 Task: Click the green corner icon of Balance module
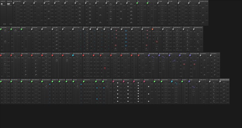pyautogui.click(x=22, y=29)
